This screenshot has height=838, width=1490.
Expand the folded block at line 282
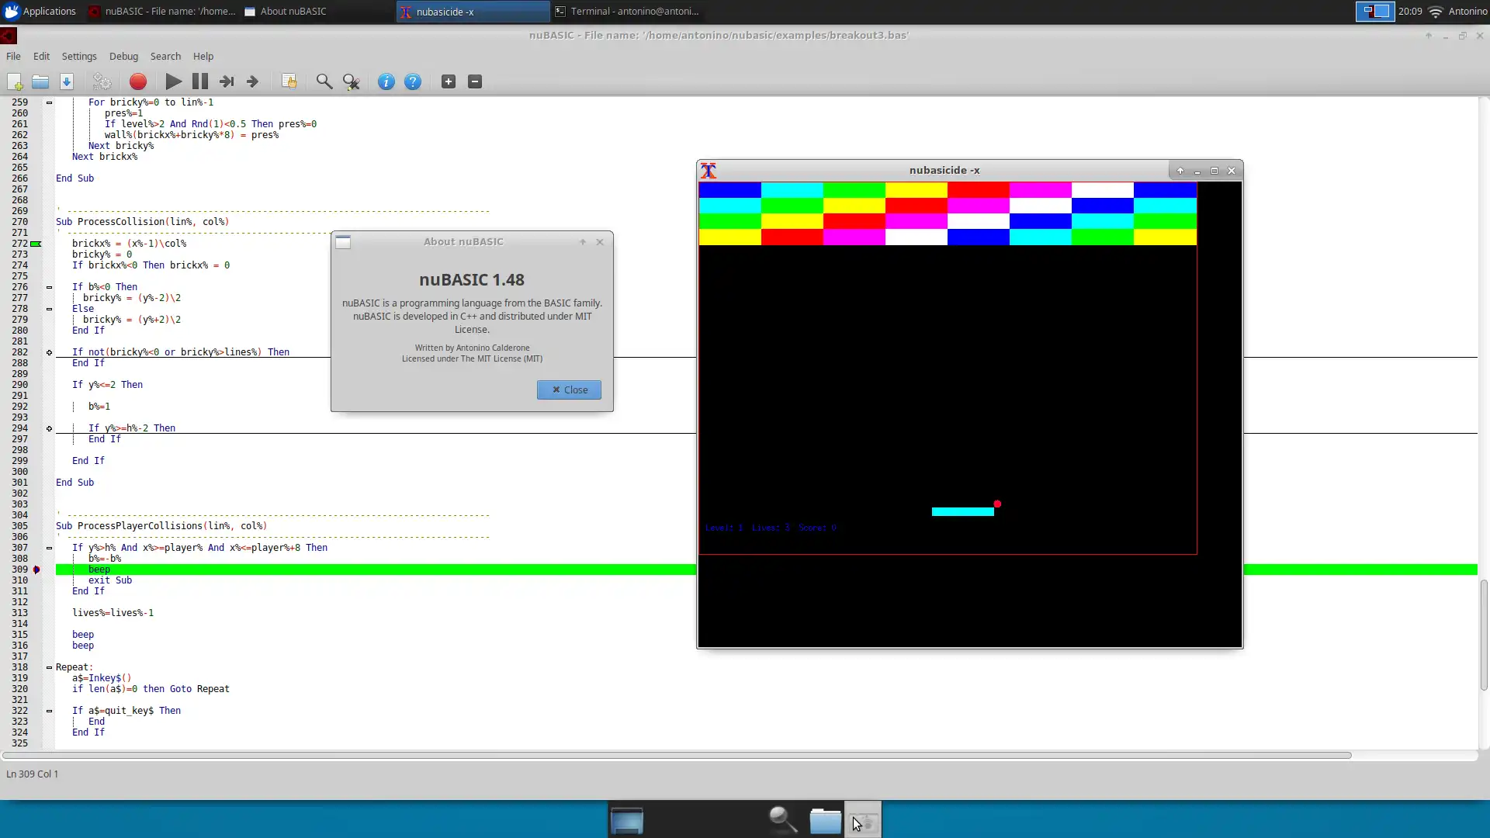[x=49, y=352]
